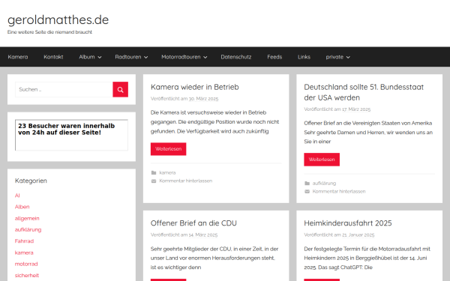The image size is (450, 281).
Task: Click folder icon beside kamera category
Action: (154, 172)
